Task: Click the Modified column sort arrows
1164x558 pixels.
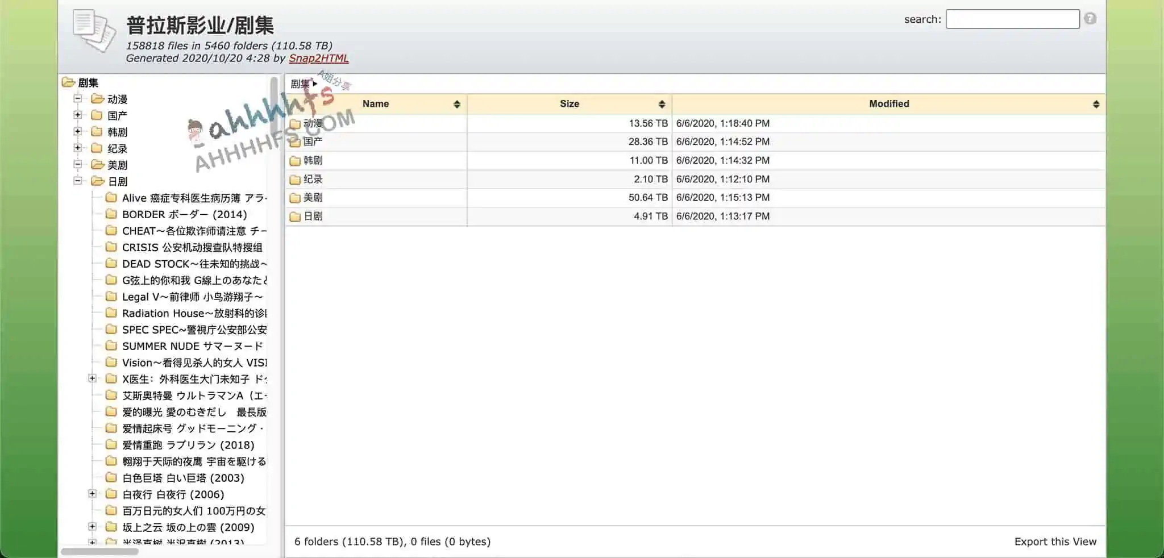Action: pos(1096,104)
